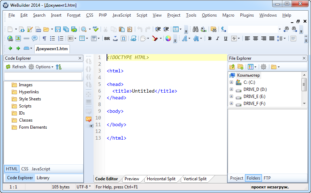Open the CSS menu
Image resolution: width=311 pixels, height=193 pixels.
point(90,15)
